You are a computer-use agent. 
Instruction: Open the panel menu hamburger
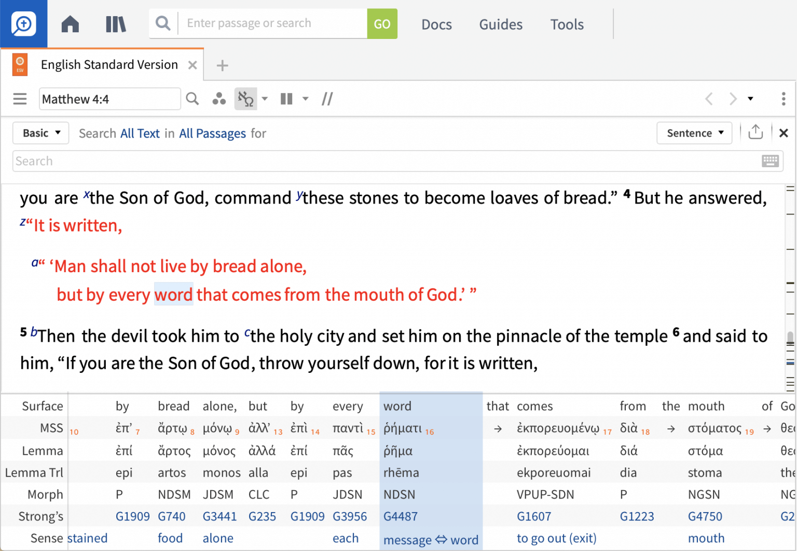pyautogui.click(x=20, y=99)
